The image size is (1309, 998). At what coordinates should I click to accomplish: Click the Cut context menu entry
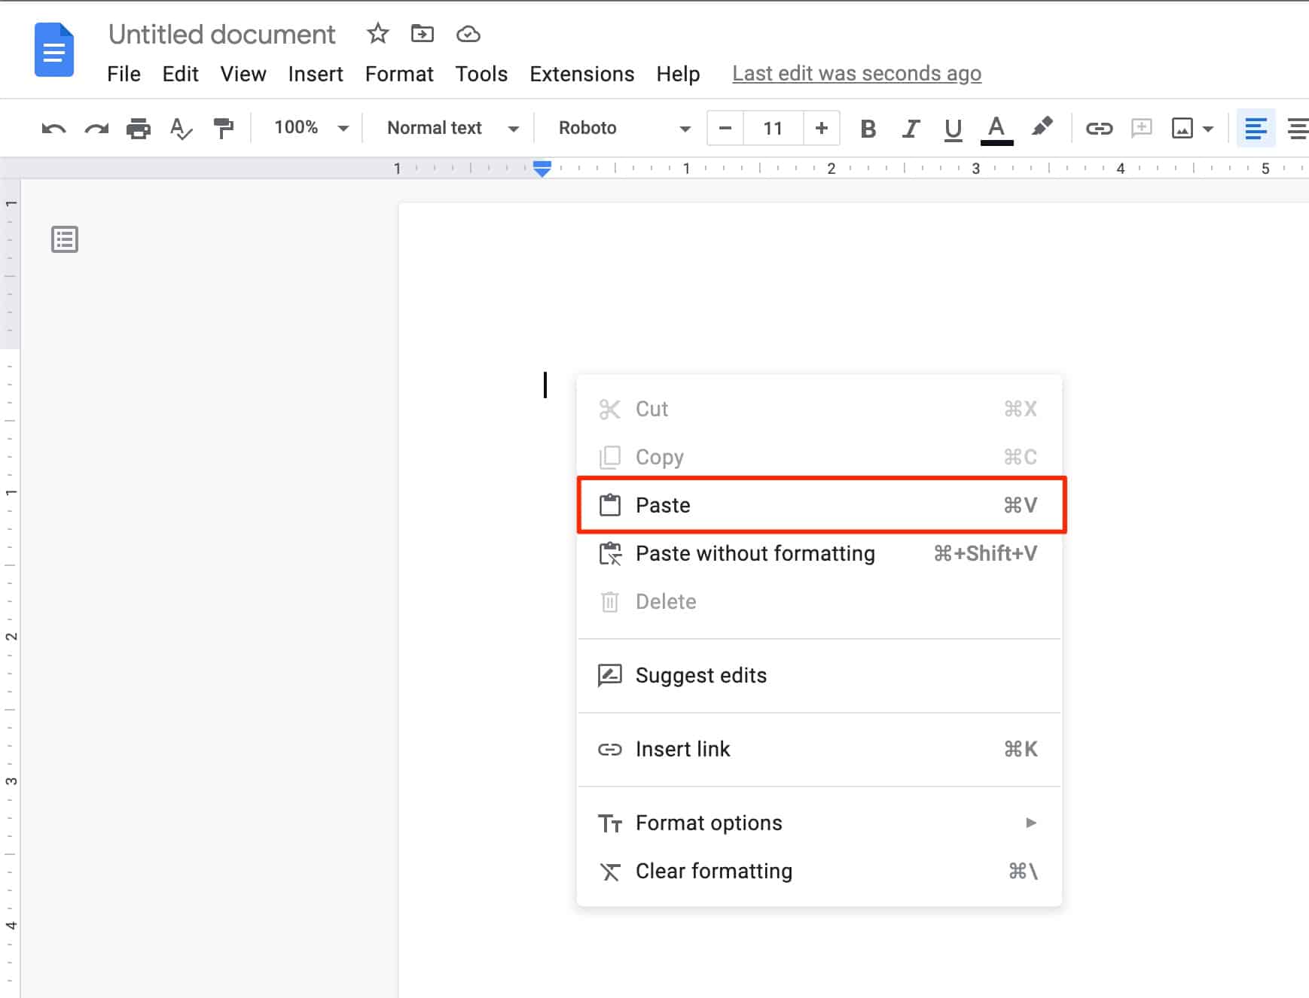click(819, 409)
